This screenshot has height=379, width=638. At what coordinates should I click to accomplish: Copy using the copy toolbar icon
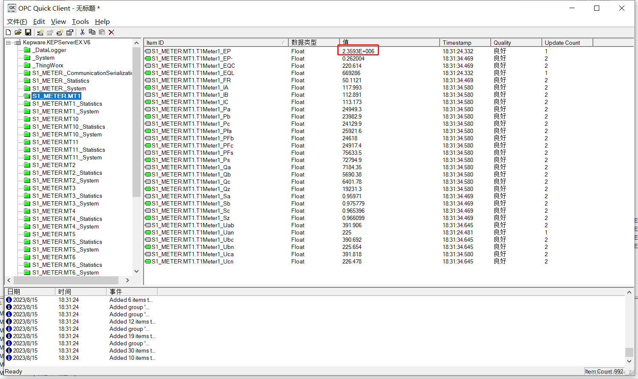pyautogui.click(x=92, y=32)
